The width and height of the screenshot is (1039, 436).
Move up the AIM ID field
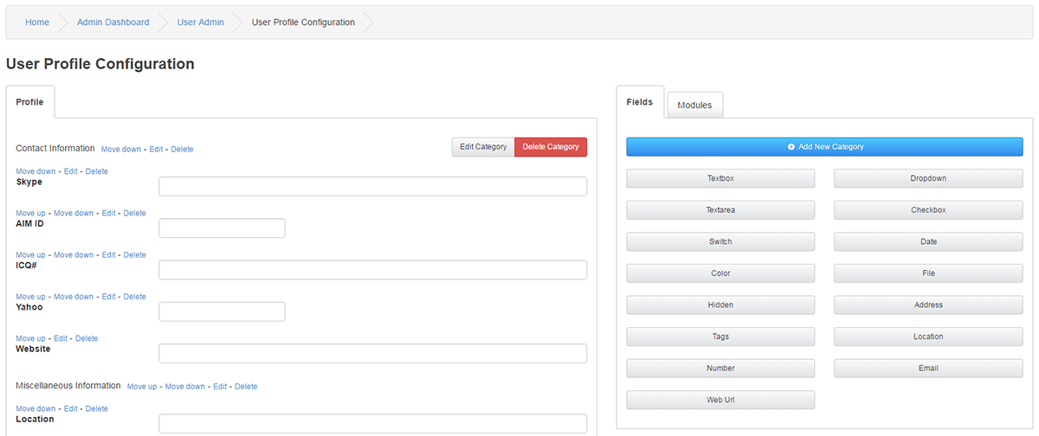coord(30,213)
